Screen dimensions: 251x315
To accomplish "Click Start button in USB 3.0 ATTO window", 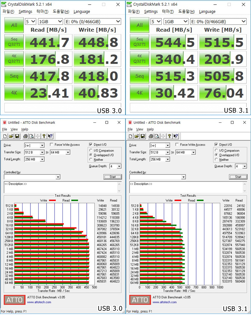I will pos(113,177).
